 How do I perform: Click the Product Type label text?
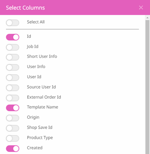[40, 138]
